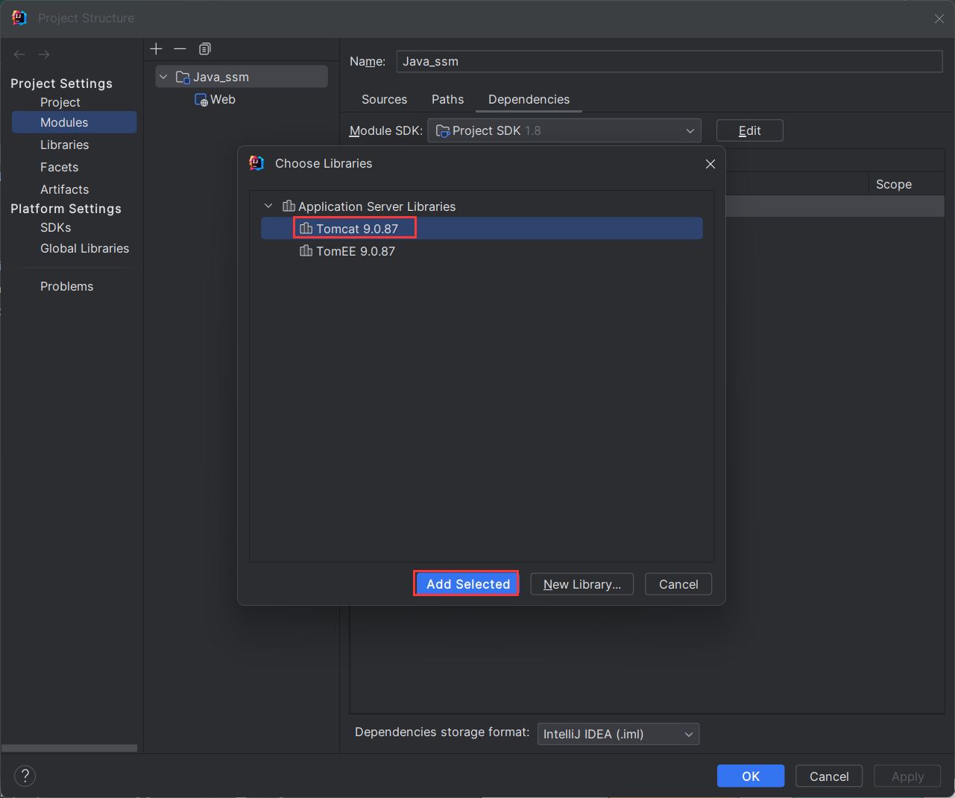Click the add module plus icon
The height and width of the screenshot is (798, 955).
[x=156, y=49]
